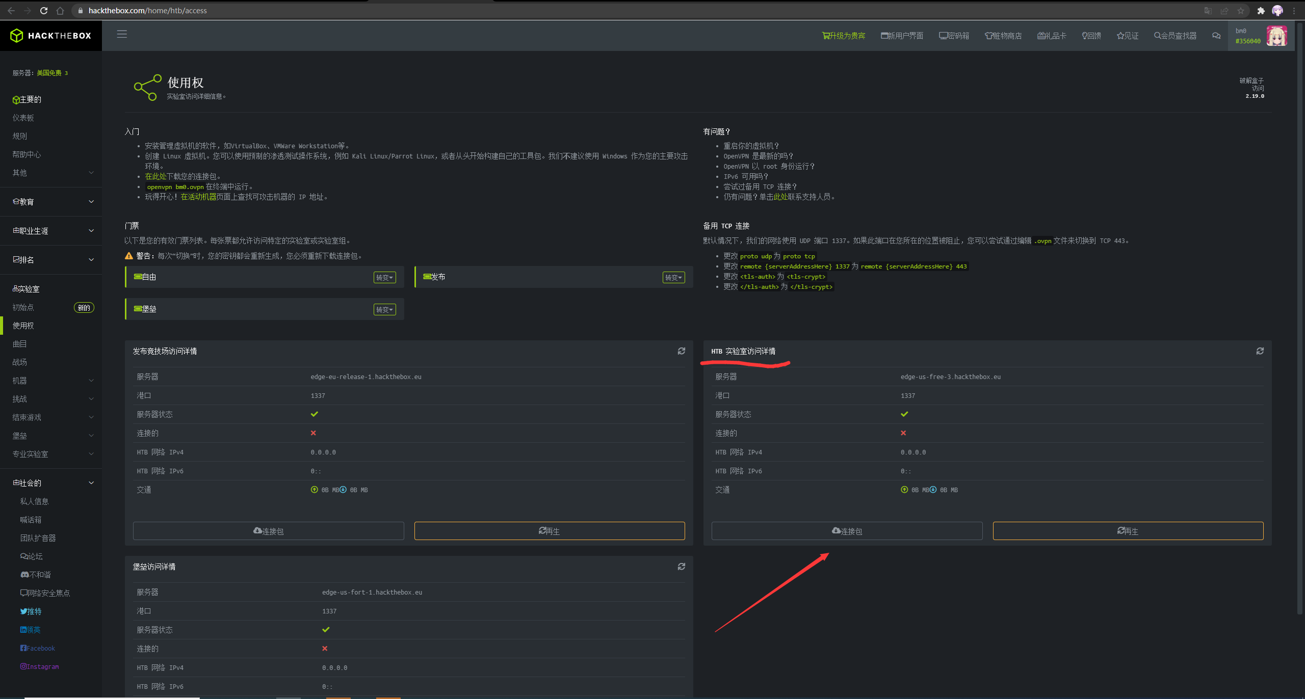Open the 转变 dropdown for 堡垒 ticket

click(x=384, y=309)
